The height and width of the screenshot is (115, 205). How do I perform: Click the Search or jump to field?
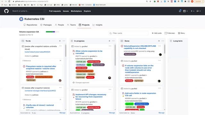point(29,11)
